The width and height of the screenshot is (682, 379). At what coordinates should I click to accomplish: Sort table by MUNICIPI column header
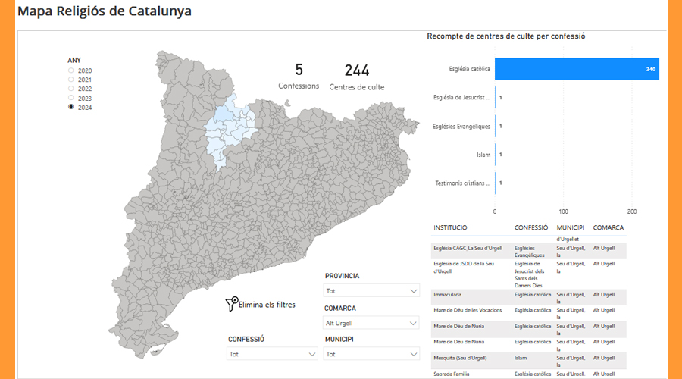click(570, 227)
